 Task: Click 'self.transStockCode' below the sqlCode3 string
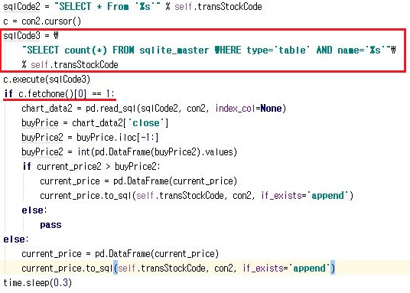(x=74, y=64)
